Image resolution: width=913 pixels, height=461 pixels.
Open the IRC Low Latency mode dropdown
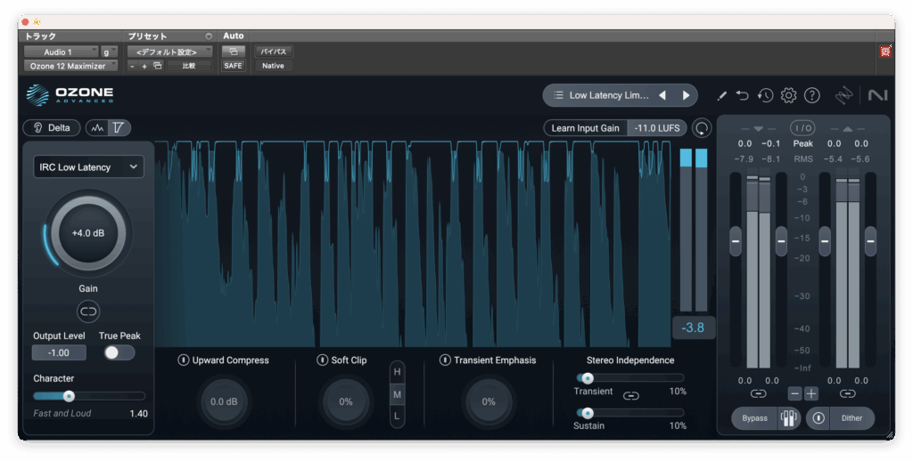[88, 167]
